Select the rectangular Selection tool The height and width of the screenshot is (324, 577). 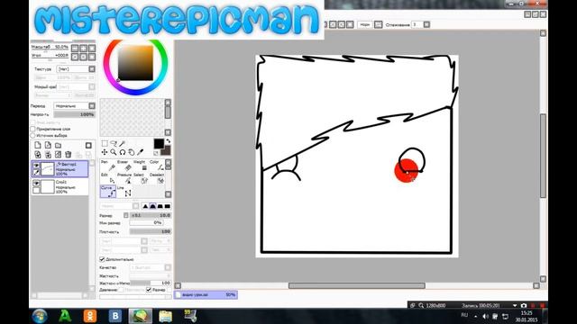pyautogui.click(x=105, y=144)
